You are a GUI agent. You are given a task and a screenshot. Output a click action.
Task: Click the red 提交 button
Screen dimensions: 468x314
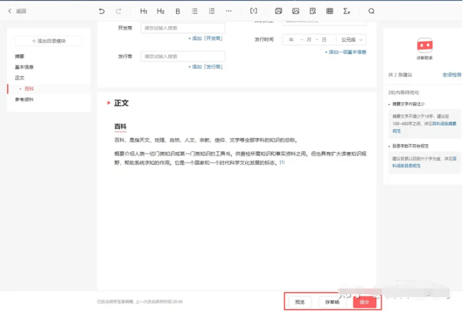tap(364, 302)
